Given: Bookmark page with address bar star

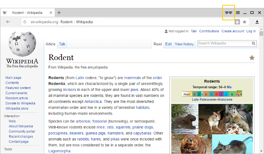Looking at the screenshot, I should 244,22.
